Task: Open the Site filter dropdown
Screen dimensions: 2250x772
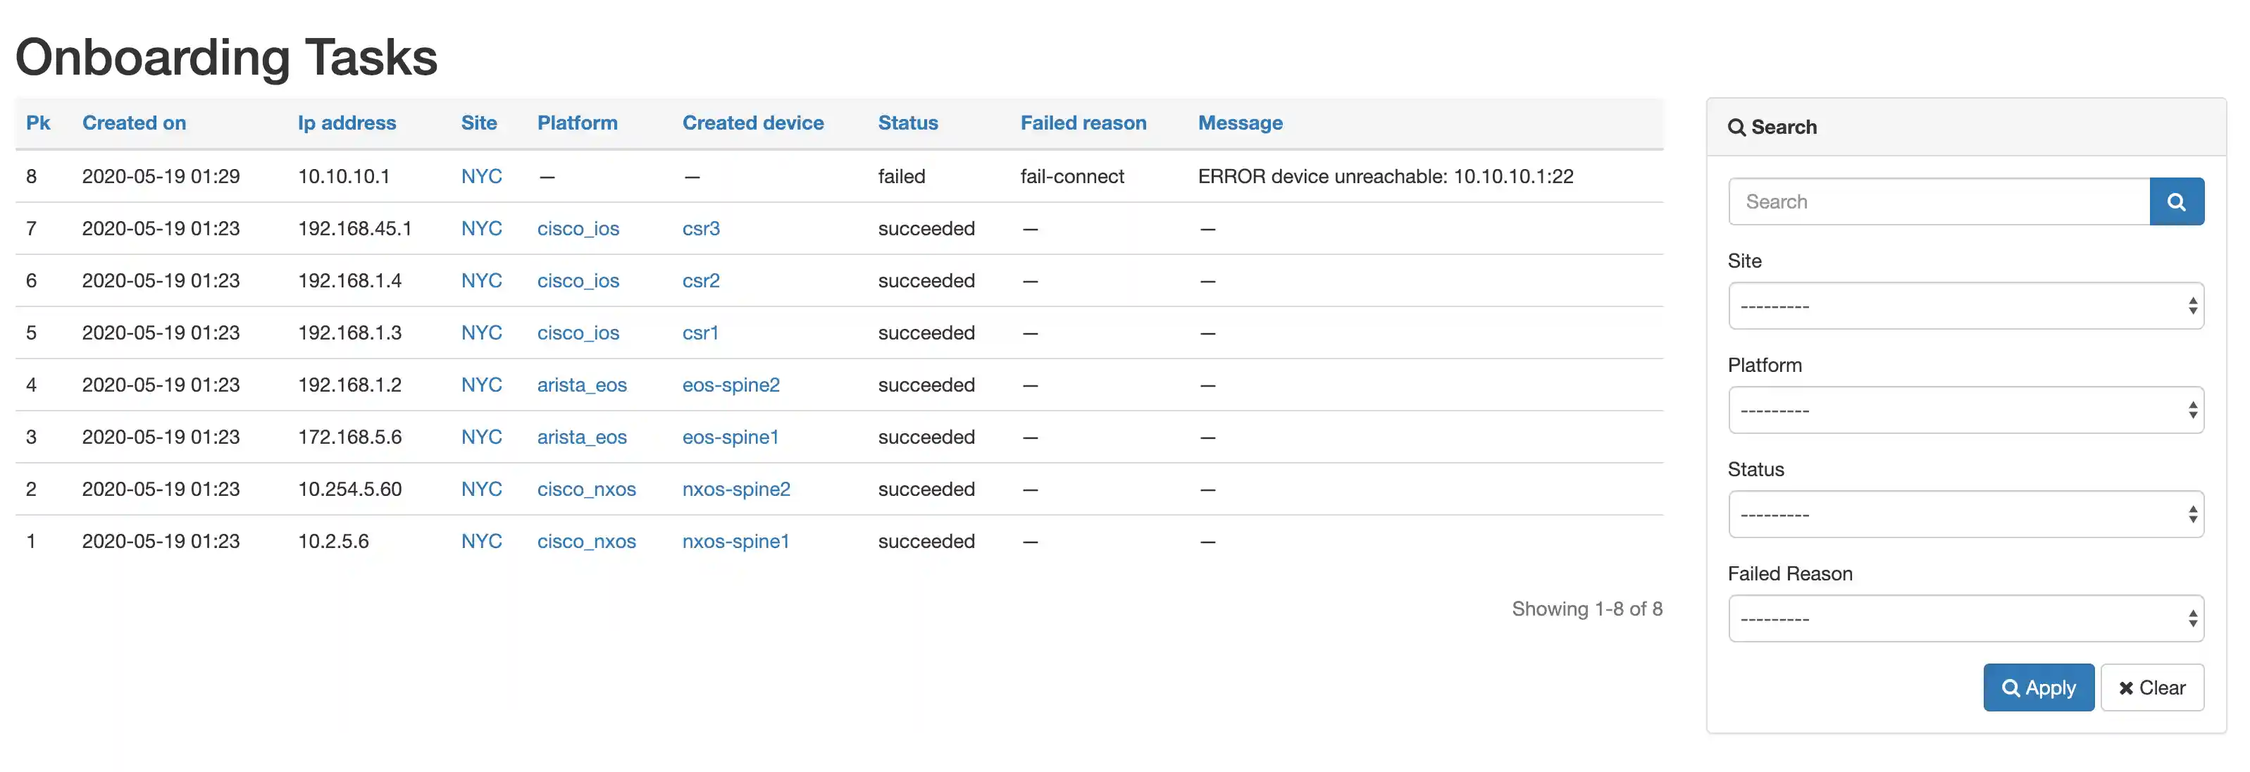Action: pyautogui.click(x=1965, y=306)
